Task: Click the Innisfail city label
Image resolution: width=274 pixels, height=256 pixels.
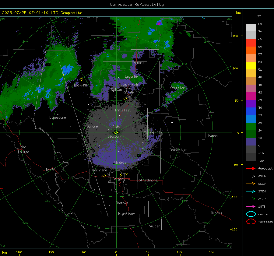Action: pyautogui.click(x=123, y=110)
